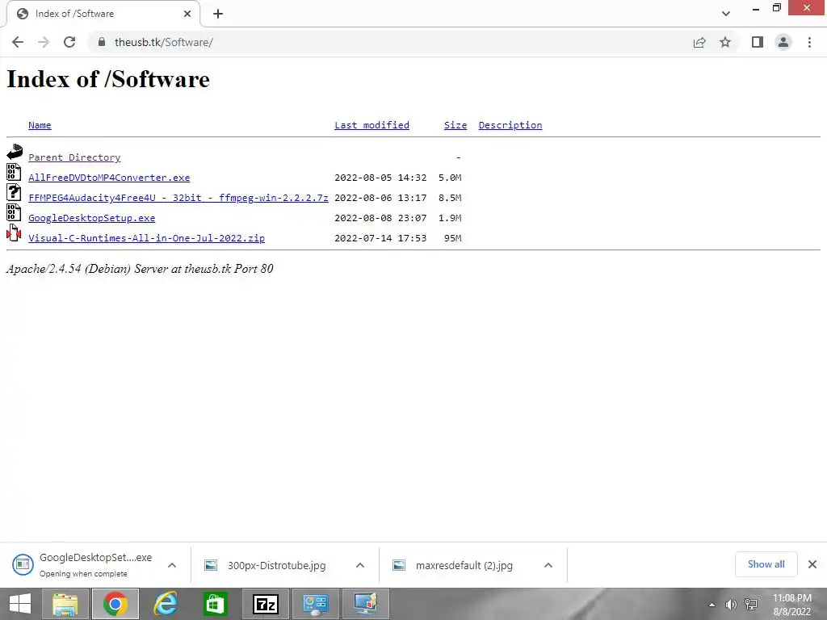827x620 pixels.
Task: Click the Index of /Software heading
Action: [x=108, y=79]
